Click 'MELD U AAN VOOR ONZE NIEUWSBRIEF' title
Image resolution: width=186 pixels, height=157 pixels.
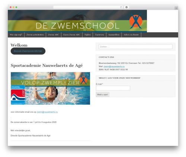click(x=119, y=78)
